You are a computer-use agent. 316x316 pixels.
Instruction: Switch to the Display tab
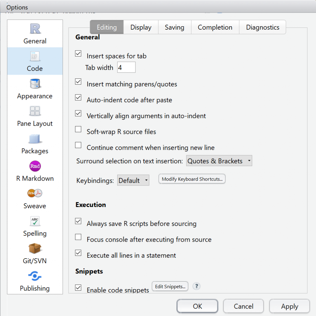pyautogui.click(x=141, y=27)
